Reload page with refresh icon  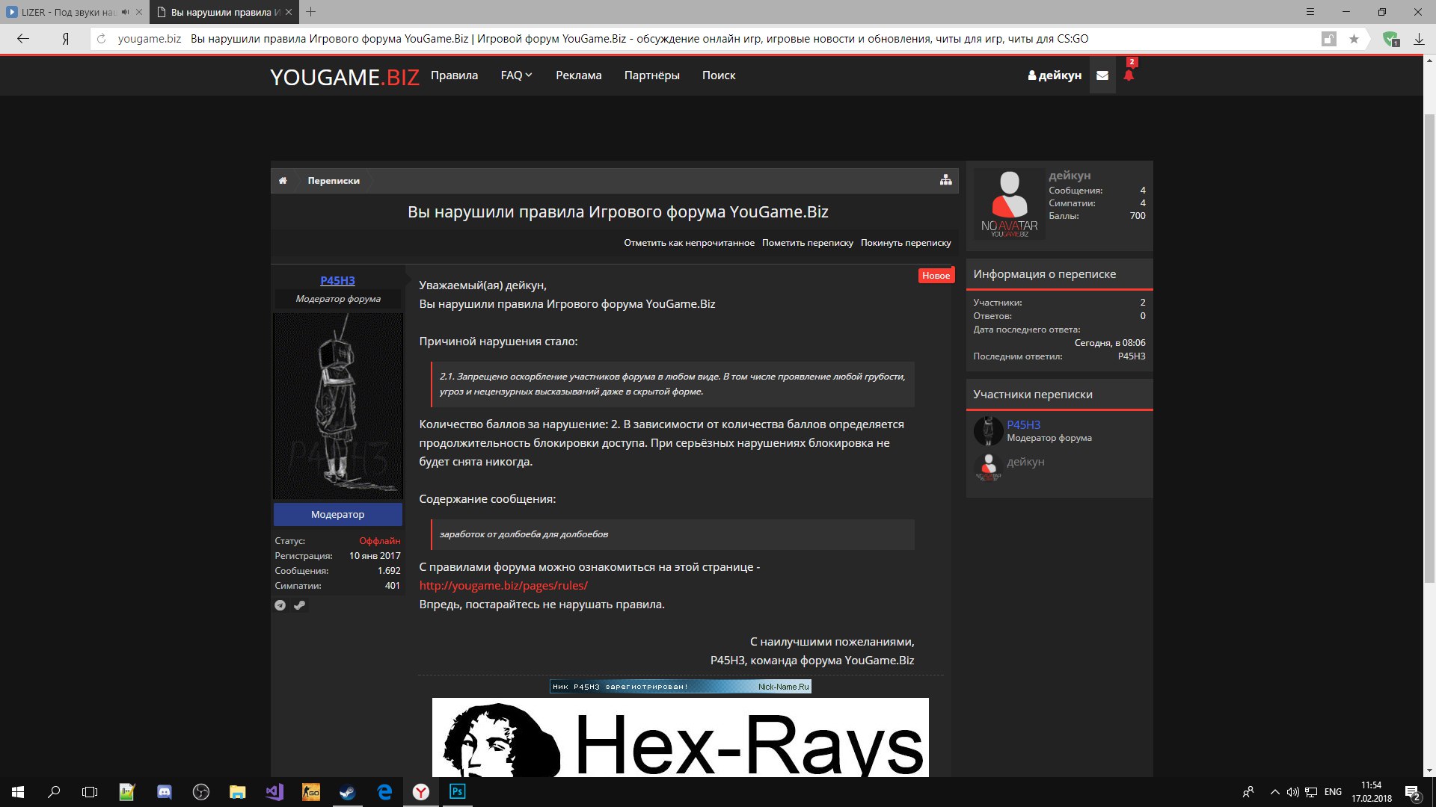[102, 39]
